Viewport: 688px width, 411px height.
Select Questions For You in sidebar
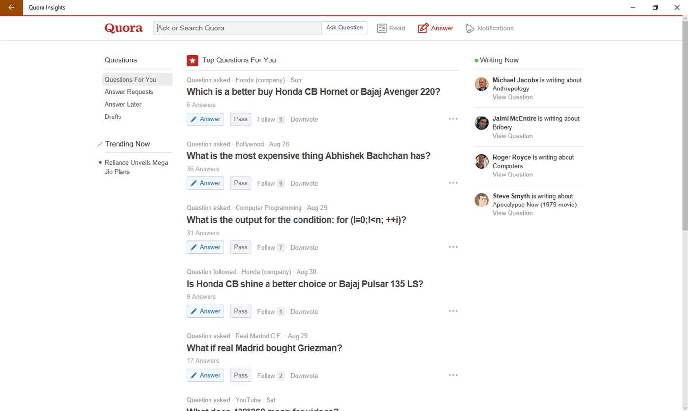click(x=138, y=79)
